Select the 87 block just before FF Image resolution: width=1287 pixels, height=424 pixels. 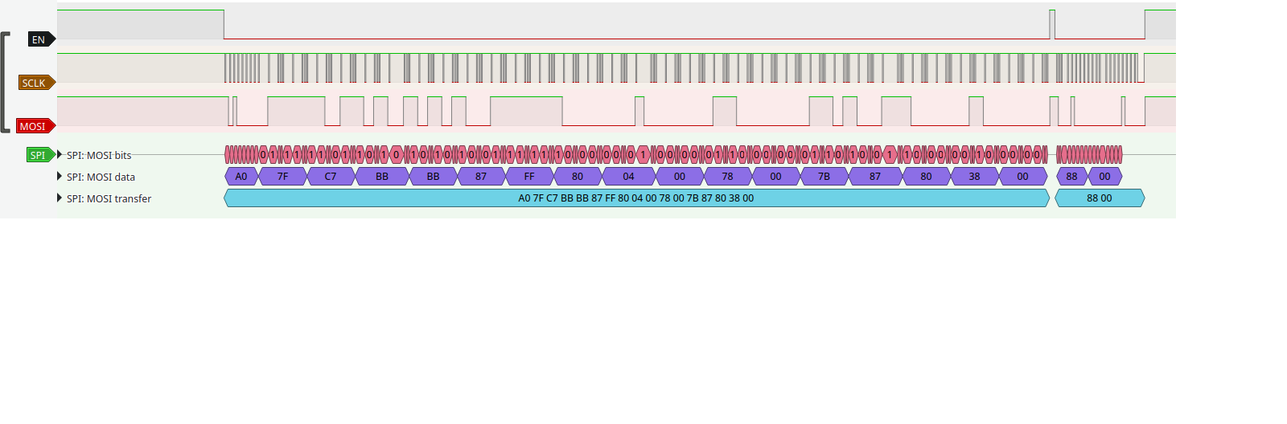pos(481,176)
